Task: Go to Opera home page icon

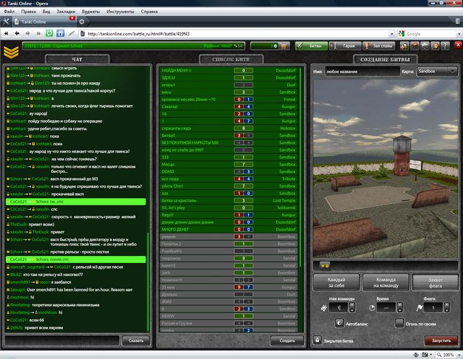Action: point(60,33)
